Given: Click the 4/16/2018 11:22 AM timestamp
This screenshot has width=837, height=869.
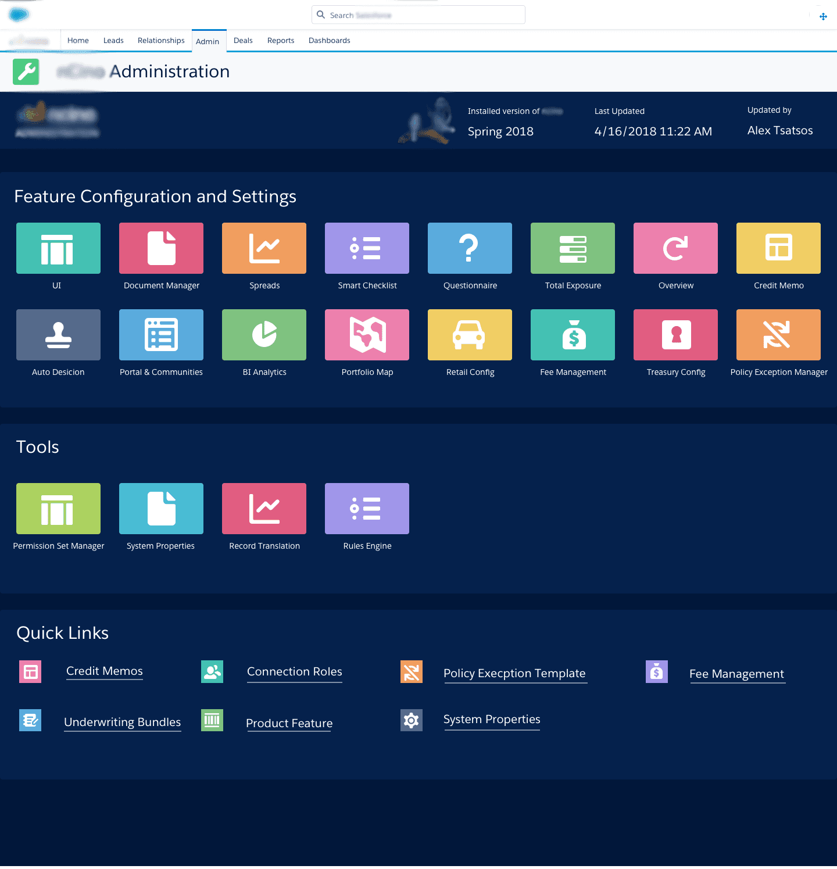Looking at the screenshot, I should point(653,131).
